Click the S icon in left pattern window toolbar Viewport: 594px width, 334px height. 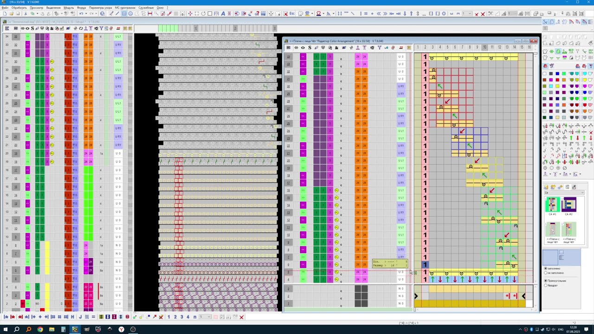coord(32,28)
